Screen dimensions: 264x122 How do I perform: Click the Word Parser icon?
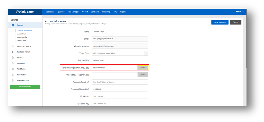[13, 69]
